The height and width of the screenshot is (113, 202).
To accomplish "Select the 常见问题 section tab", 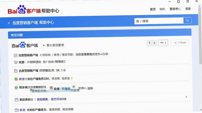I will click(x=17, y=35).
